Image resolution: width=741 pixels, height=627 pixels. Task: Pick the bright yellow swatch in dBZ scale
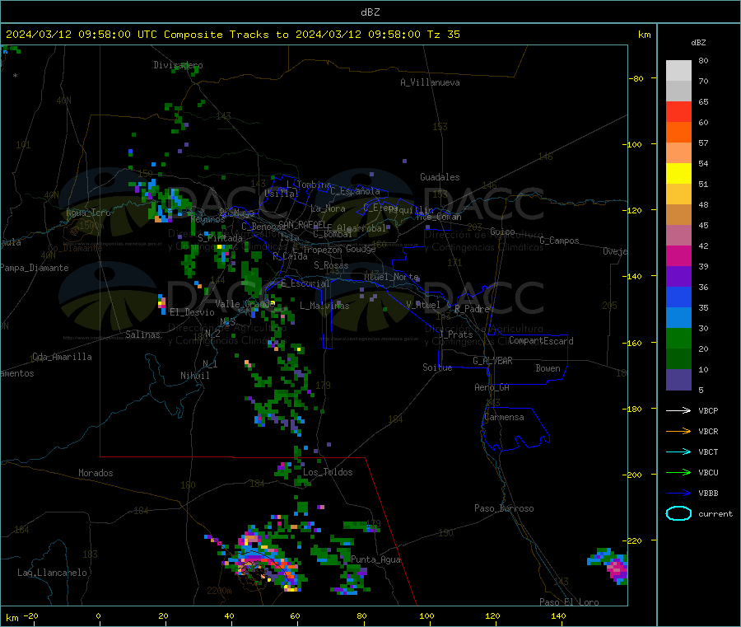click(x=678, y=174)
